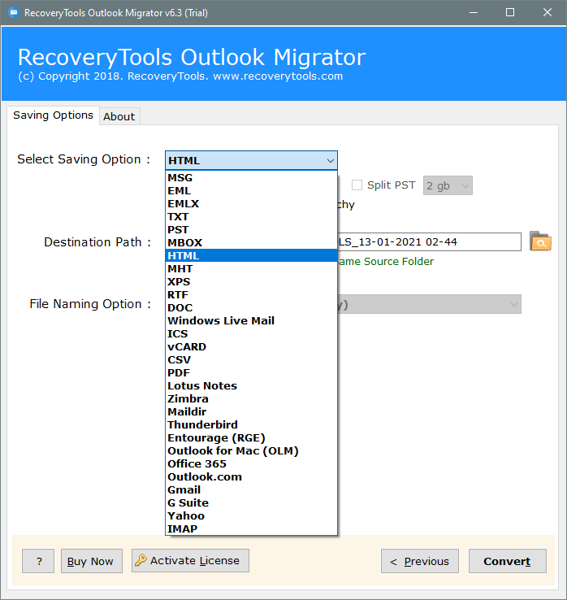Click the Buy Now button

coord(92,561)
